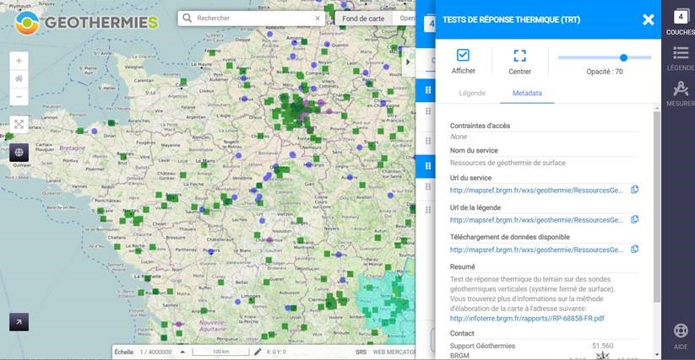This screenshot has height=360, width=695.
Task: Zoom in on the map
Action: tap(19, 61)
